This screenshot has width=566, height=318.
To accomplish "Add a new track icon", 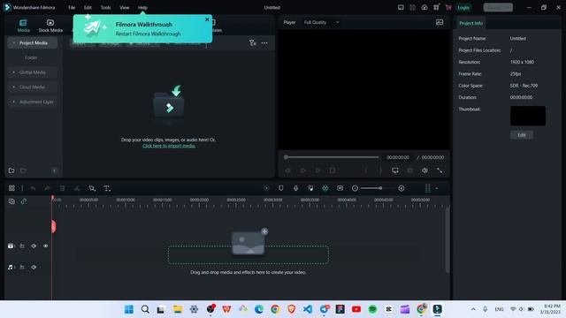I will pos(11,201).
